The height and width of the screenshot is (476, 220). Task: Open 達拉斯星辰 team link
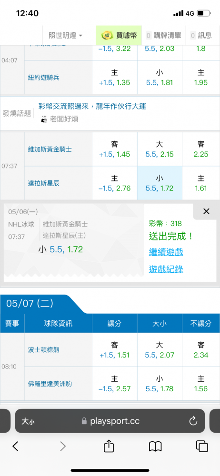click(44, 183)
